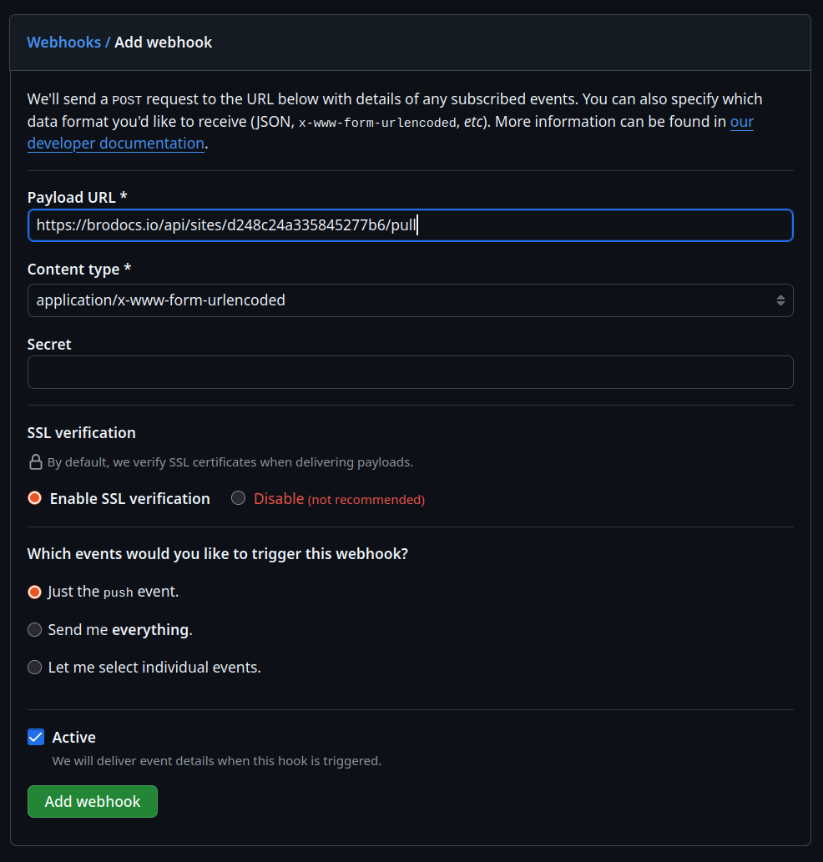Screen dimensions: 823x862
Task: Open the developer documentation link
Action: click(x=115, y=144)
